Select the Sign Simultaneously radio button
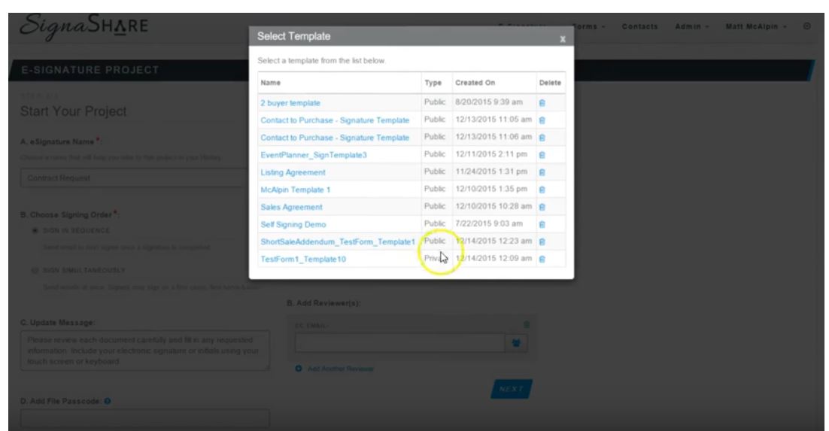 tap(35, 270)
